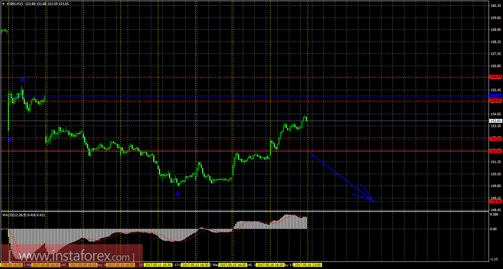Select the blue X marker beside the 152.57 level
This screenshot has height=269, width=503.
(x=10, y=140)
